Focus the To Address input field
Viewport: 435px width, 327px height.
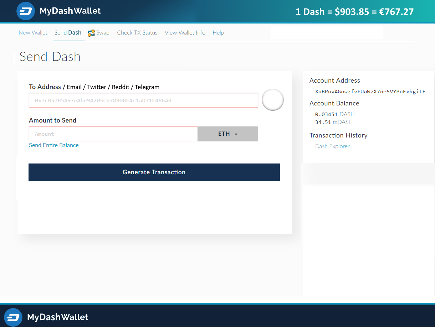[x=143, y=100]
